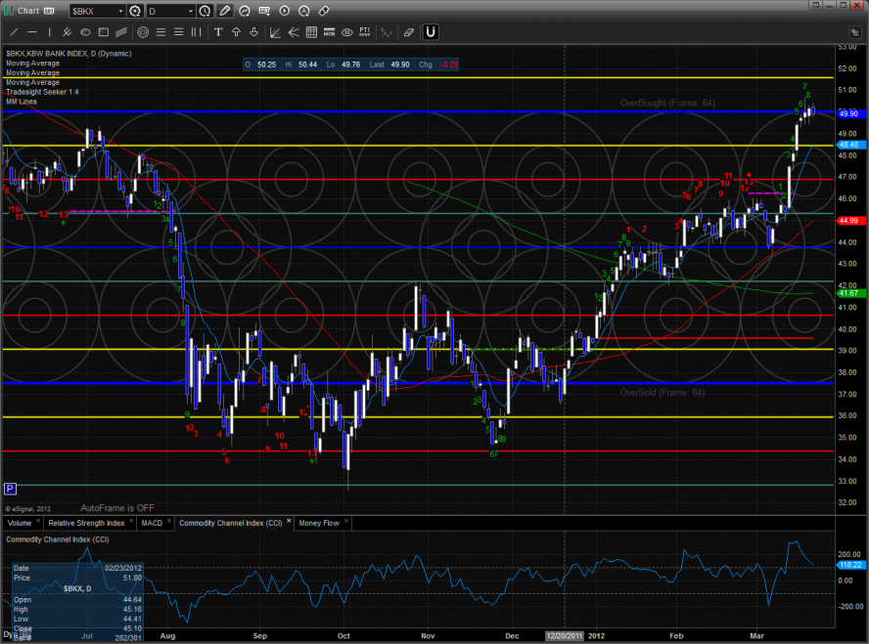Select the Fibonacci circles tool
Image resolution: width=869 pixels, height=644 pixels.
click(x=143, y=31)
